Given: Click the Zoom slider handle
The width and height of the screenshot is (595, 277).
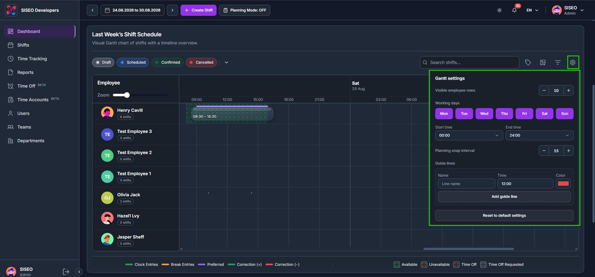Looking at the screenshot, I should click(127, 95).
